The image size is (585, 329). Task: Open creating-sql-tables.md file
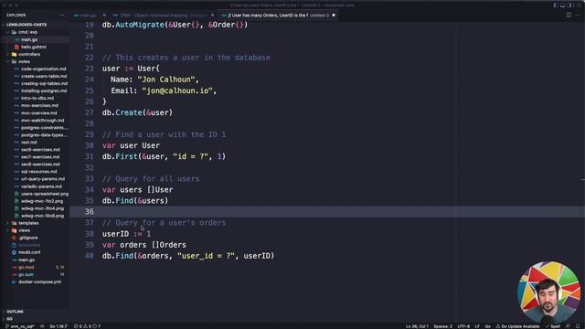coord(44,83)
